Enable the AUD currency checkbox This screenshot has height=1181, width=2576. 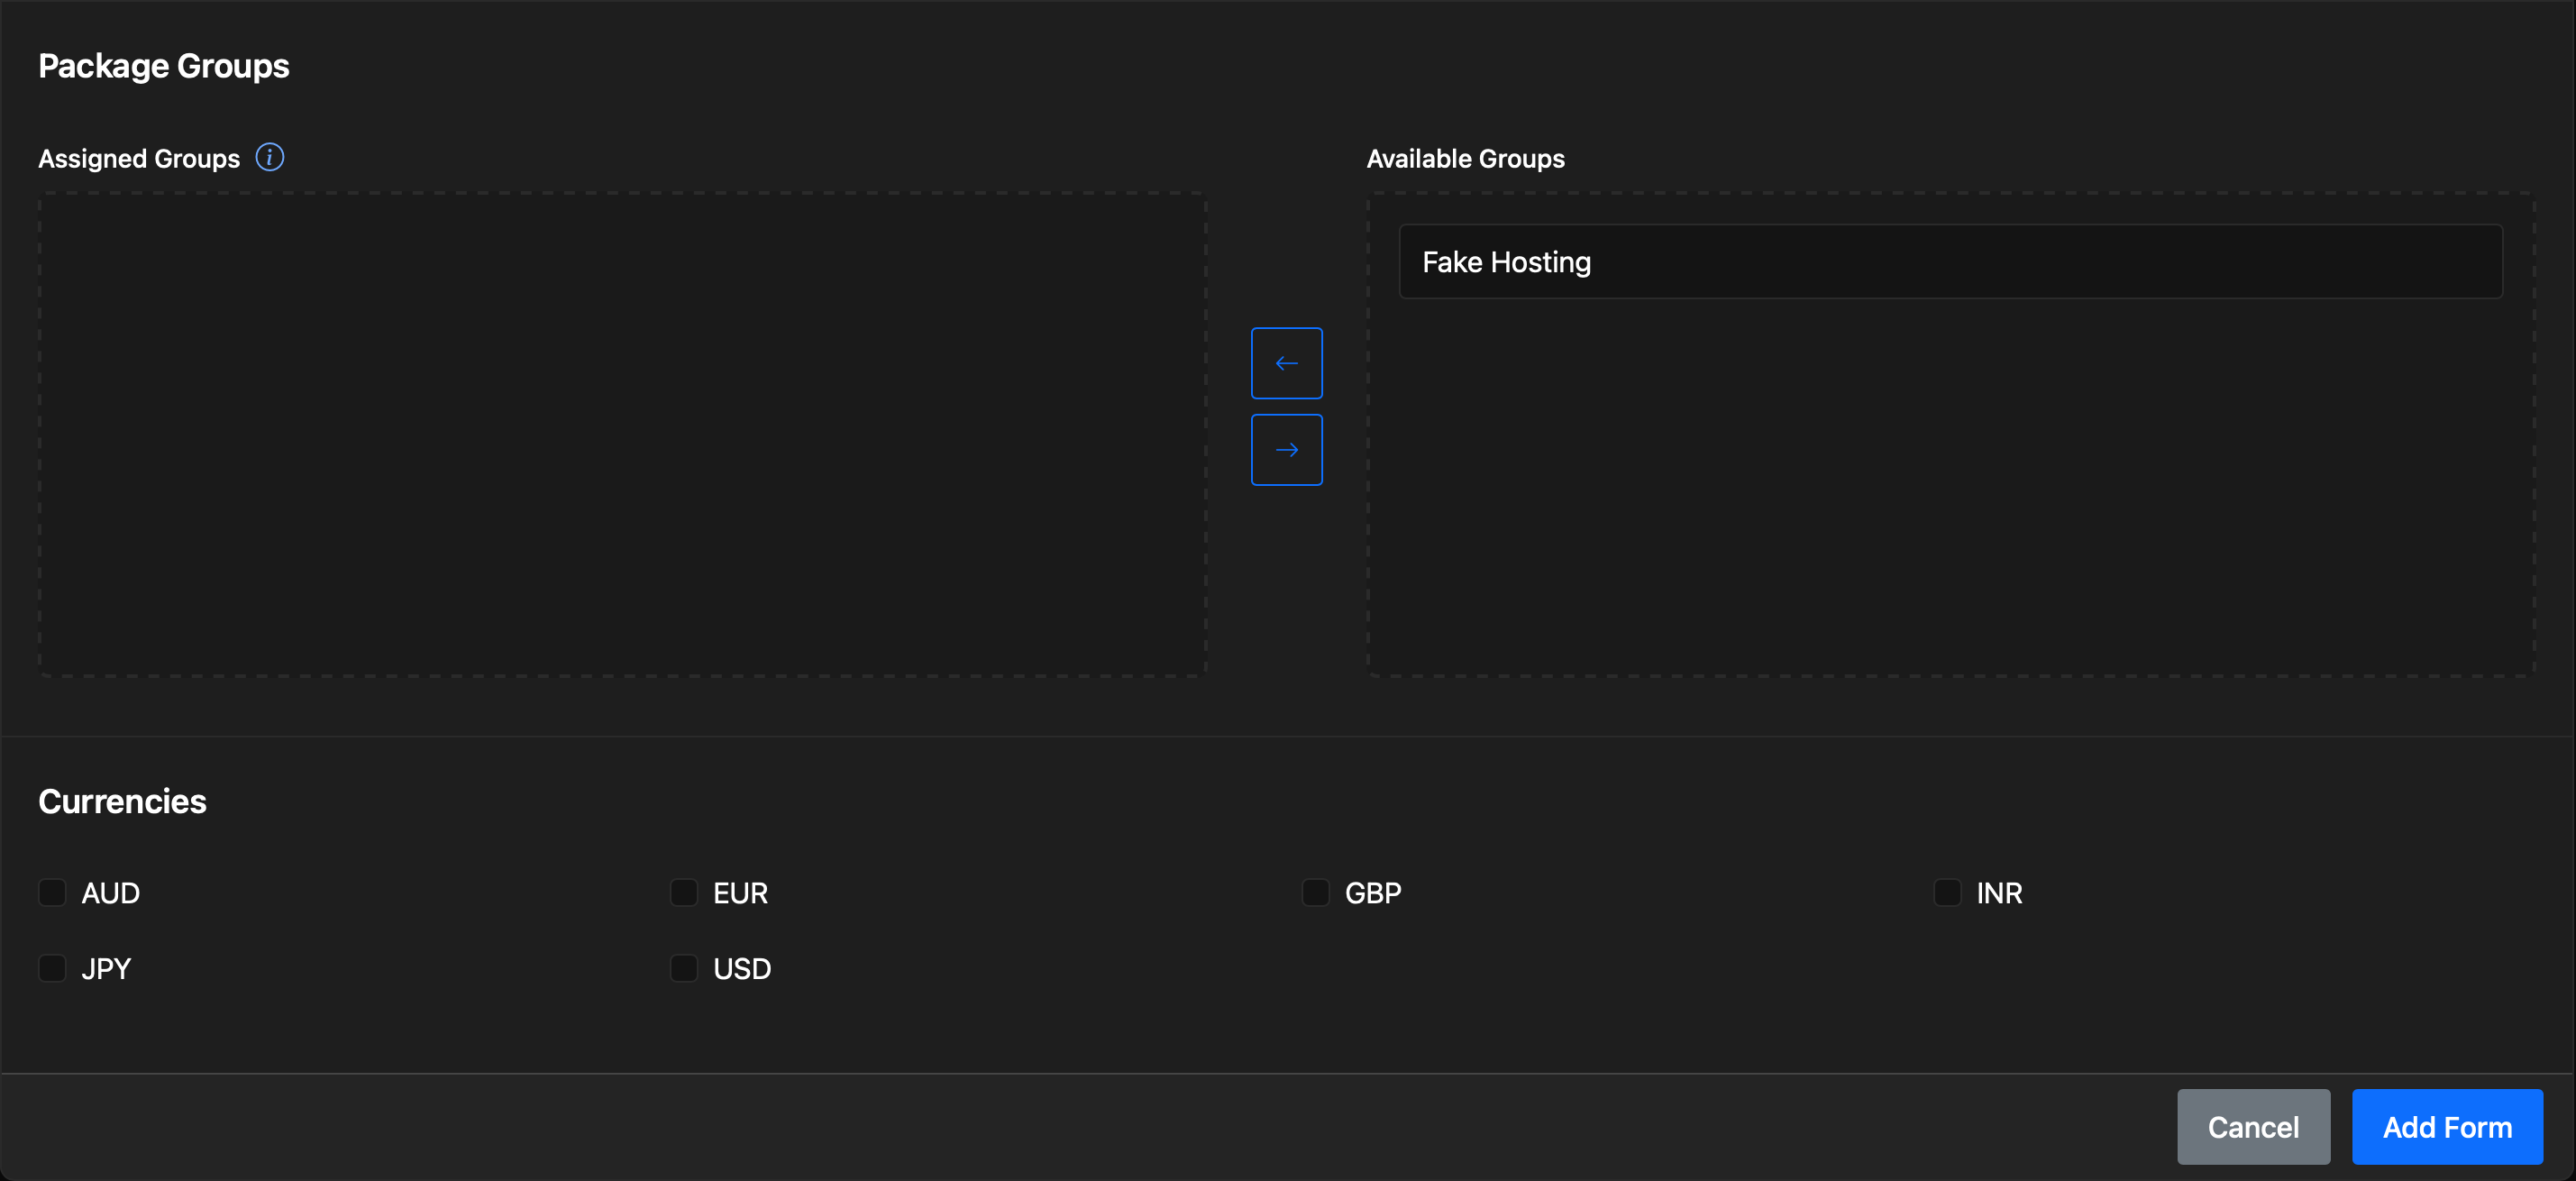52,892
